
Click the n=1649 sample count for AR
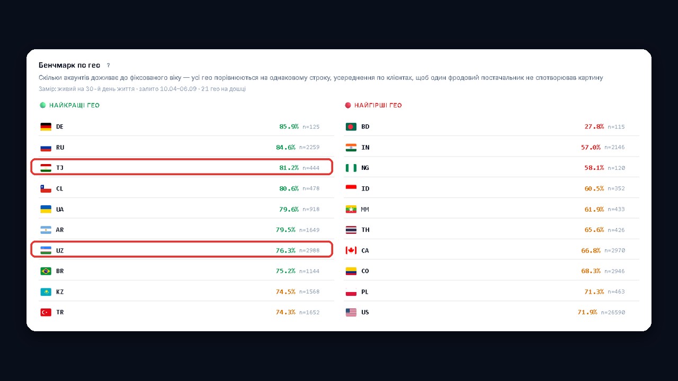(x=309, y=230)
